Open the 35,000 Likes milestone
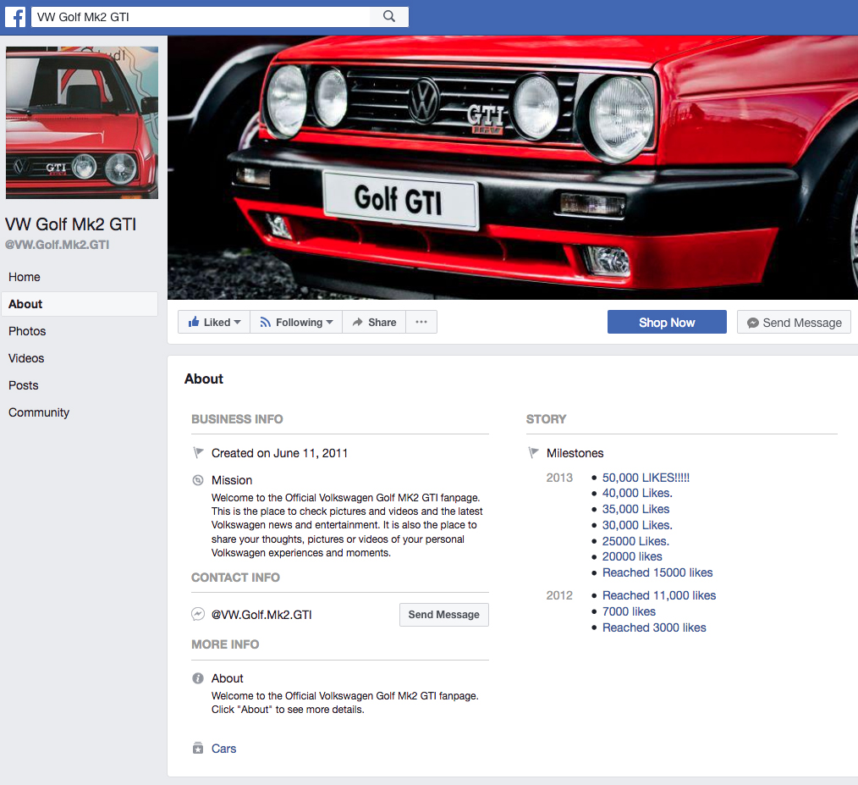This screenshot has width=858, height=785. click(635, 509)
